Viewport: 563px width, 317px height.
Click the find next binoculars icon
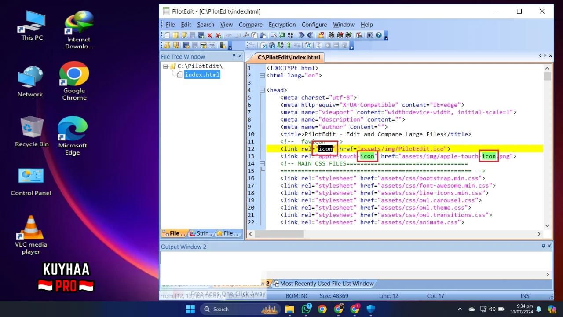(348, 35)
